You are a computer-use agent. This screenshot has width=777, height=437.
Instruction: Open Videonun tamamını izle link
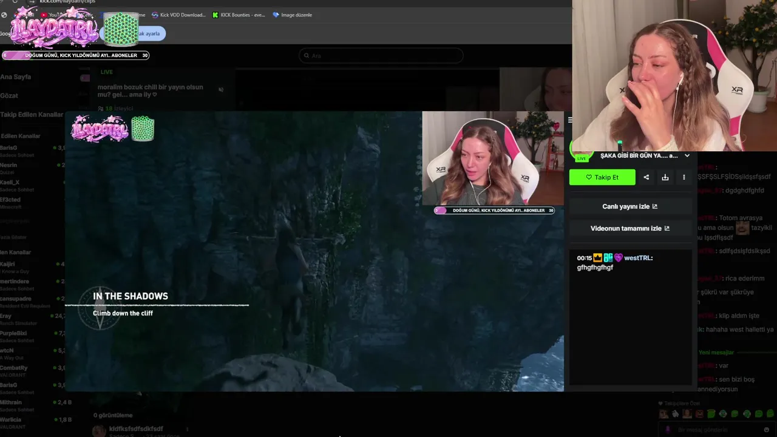629,228
